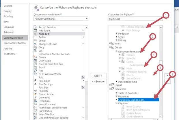Click the Themes icon in Document Formatting
Screen dimensions: 179x120
(123, 55)
